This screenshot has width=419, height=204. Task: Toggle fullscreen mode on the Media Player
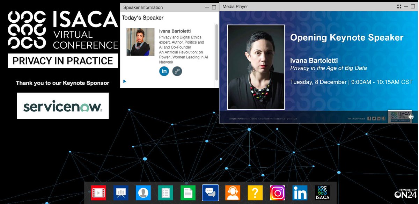point(399,6)
